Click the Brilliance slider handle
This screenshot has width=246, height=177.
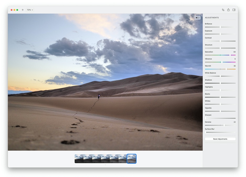[x=220, y=27]
